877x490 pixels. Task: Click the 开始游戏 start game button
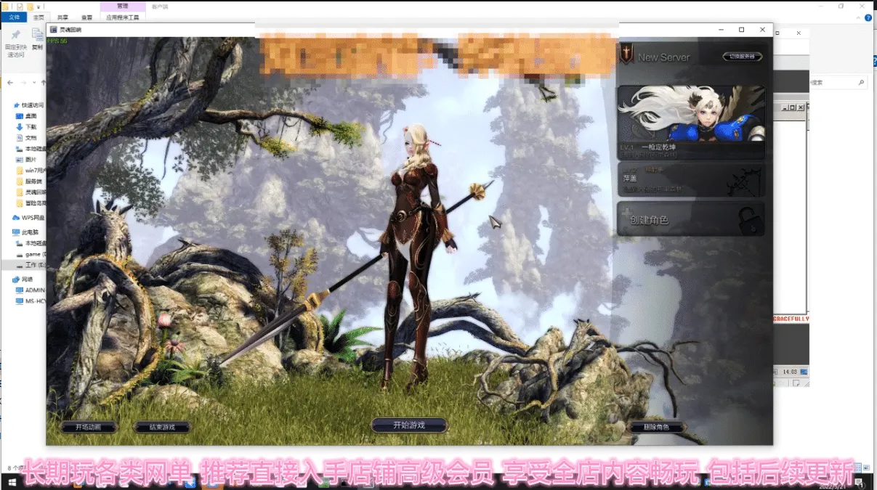(408, 425)
